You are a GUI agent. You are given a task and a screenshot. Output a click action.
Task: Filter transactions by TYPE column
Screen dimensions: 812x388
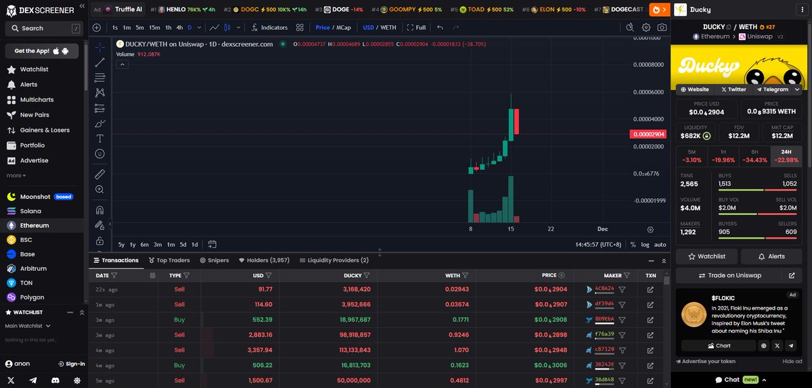coord(186,275)
